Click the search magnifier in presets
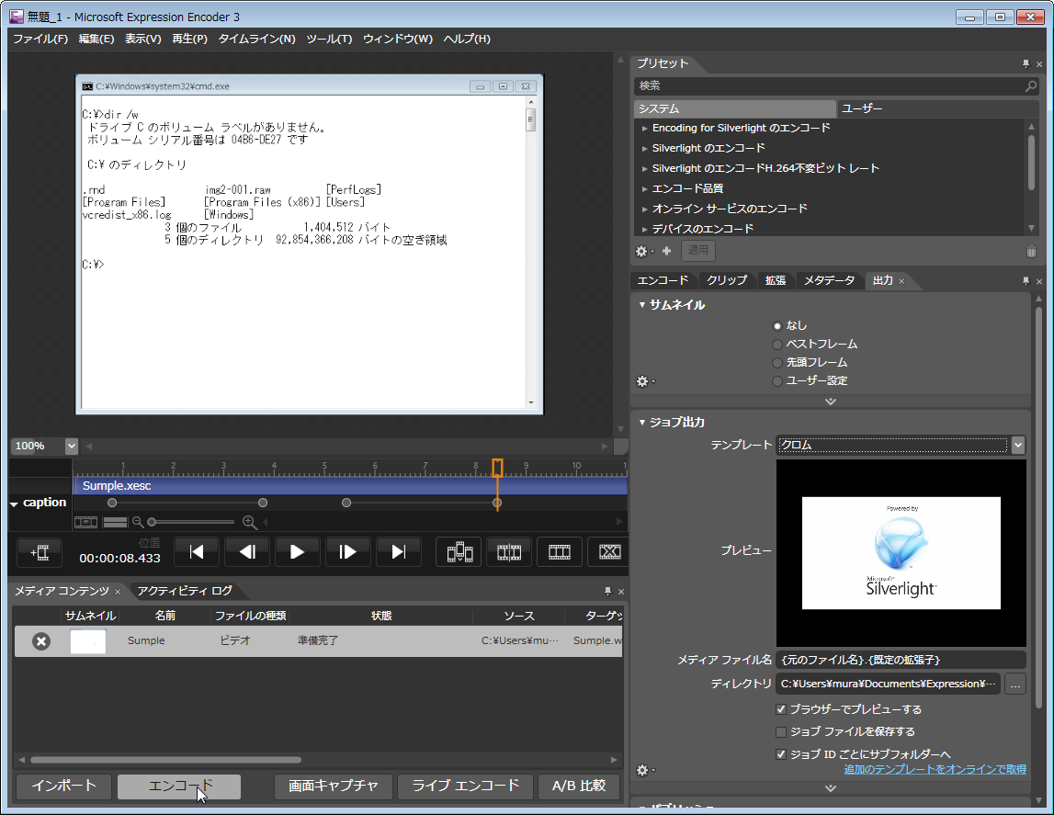 1030,86
